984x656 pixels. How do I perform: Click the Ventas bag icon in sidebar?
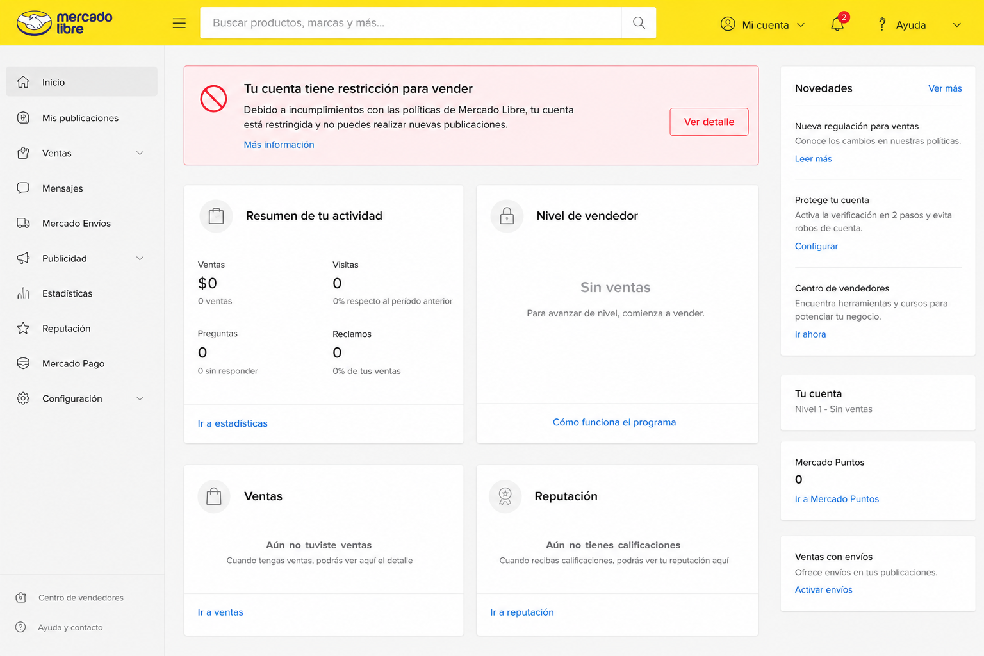tap(23, 153)
